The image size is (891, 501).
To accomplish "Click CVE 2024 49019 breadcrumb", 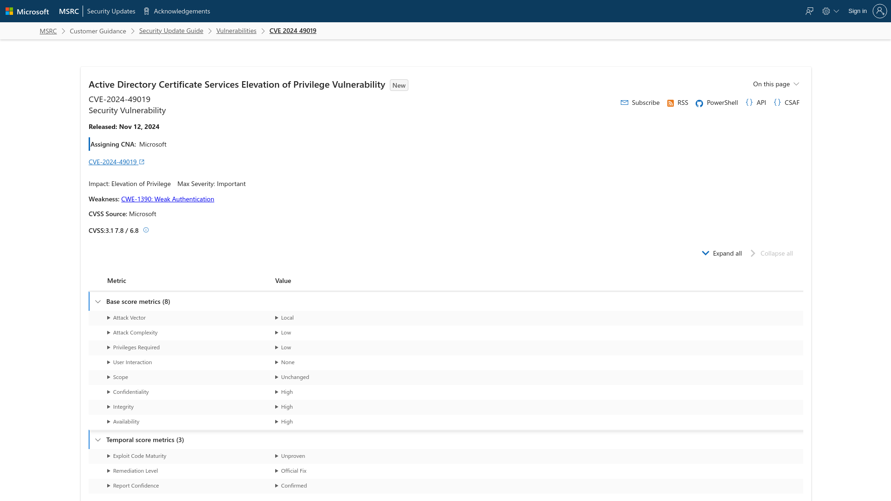I will (293, 31).
